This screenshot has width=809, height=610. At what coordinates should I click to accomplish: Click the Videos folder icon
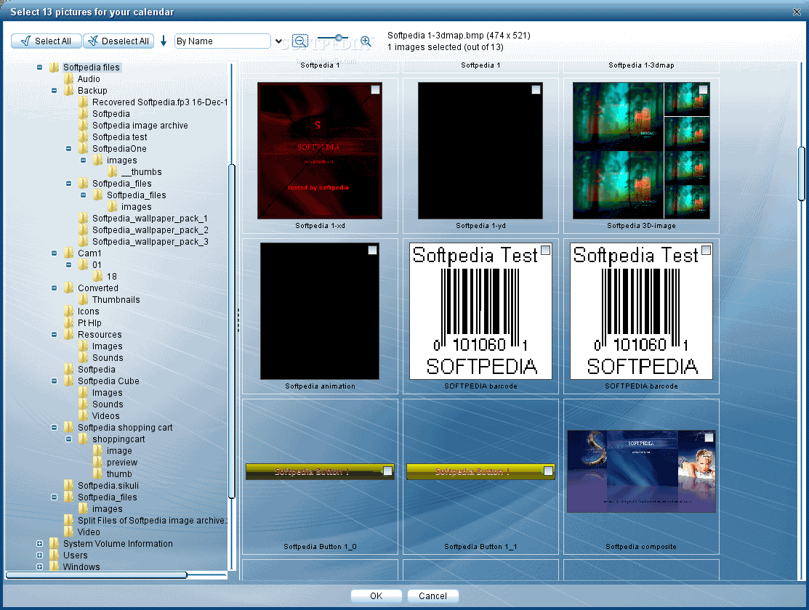click(x=83, y=415)
